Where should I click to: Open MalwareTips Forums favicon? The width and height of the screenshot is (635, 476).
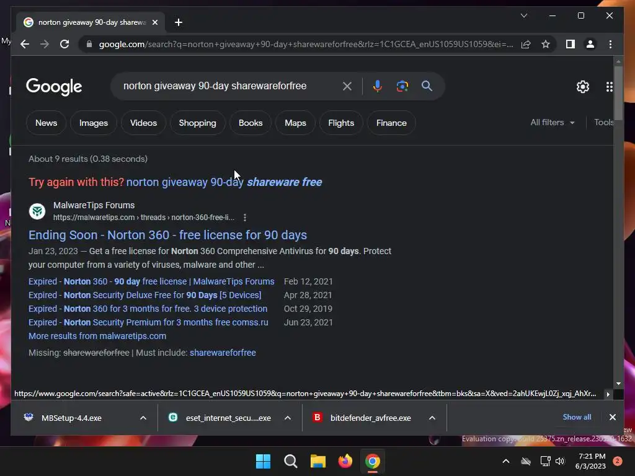(x=37, y=211)
